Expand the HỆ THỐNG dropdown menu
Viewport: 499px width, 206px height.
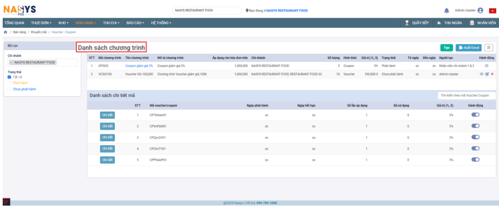[162, 23]
